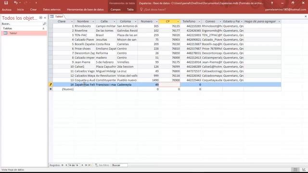Go to last record navigation button

(x=86, y=165)
